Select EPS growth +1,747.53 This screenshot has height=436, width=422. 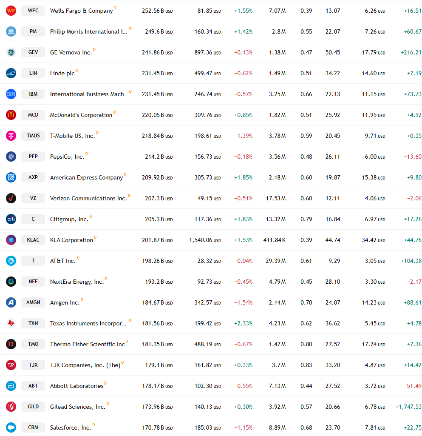point(408,407)
